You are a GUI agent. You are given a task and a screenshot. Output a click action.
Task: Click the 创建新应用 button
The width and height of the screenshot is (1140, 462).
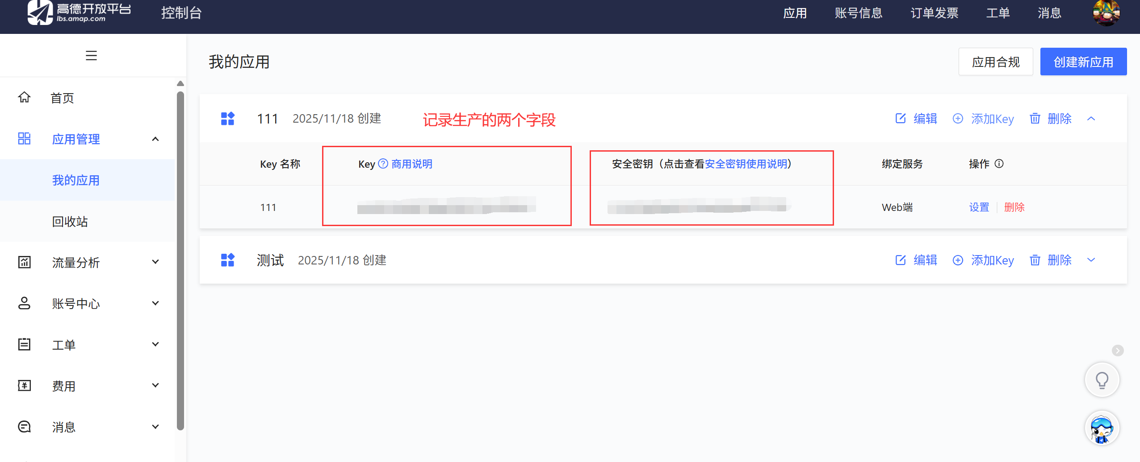[1083, 62]
